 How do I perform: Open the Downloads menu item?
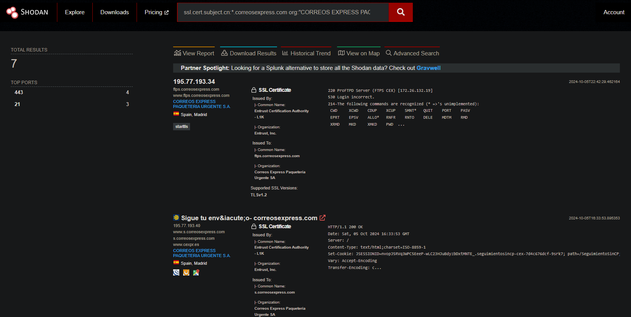(x=115, y=12)
